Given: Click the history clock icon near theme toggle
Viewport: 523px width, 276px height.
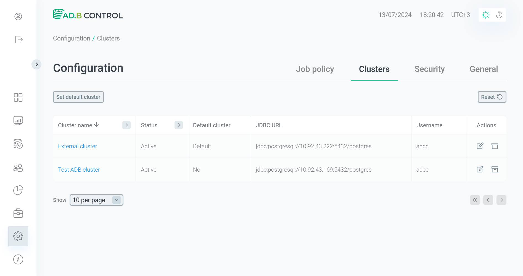Looking at the screenshot, I should (x=499, y=15).
